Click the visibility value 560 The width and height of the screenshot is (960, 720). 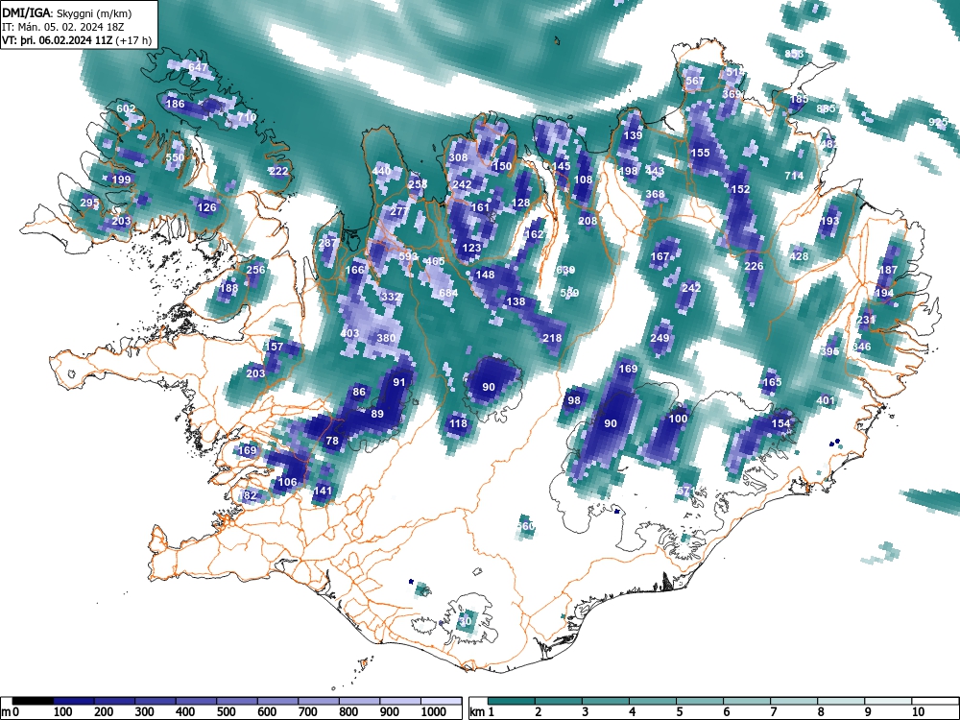tap(525, 526)
